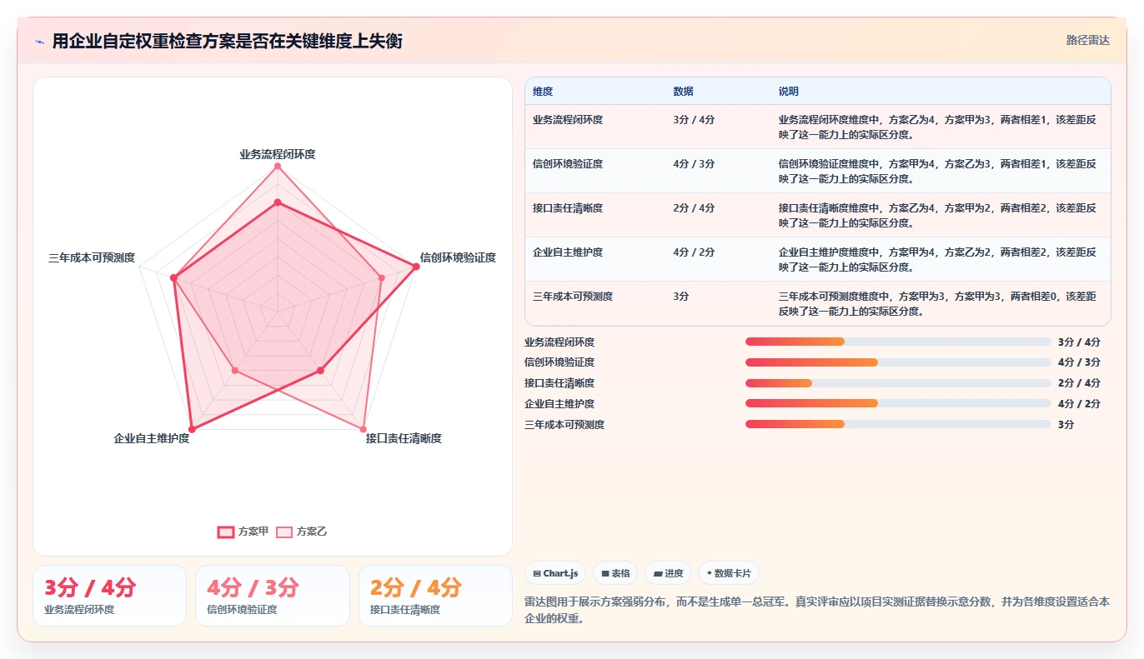Click the Chart.js tag chip
The height and width of the screenshot is (659, 1144).
click(x=555, y=573)
